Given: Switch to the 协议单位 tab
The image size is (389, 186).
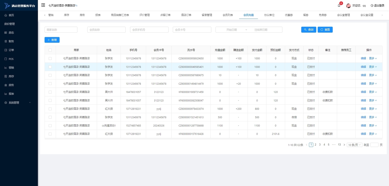Looking at the screenshot, I should coord(269,15).
